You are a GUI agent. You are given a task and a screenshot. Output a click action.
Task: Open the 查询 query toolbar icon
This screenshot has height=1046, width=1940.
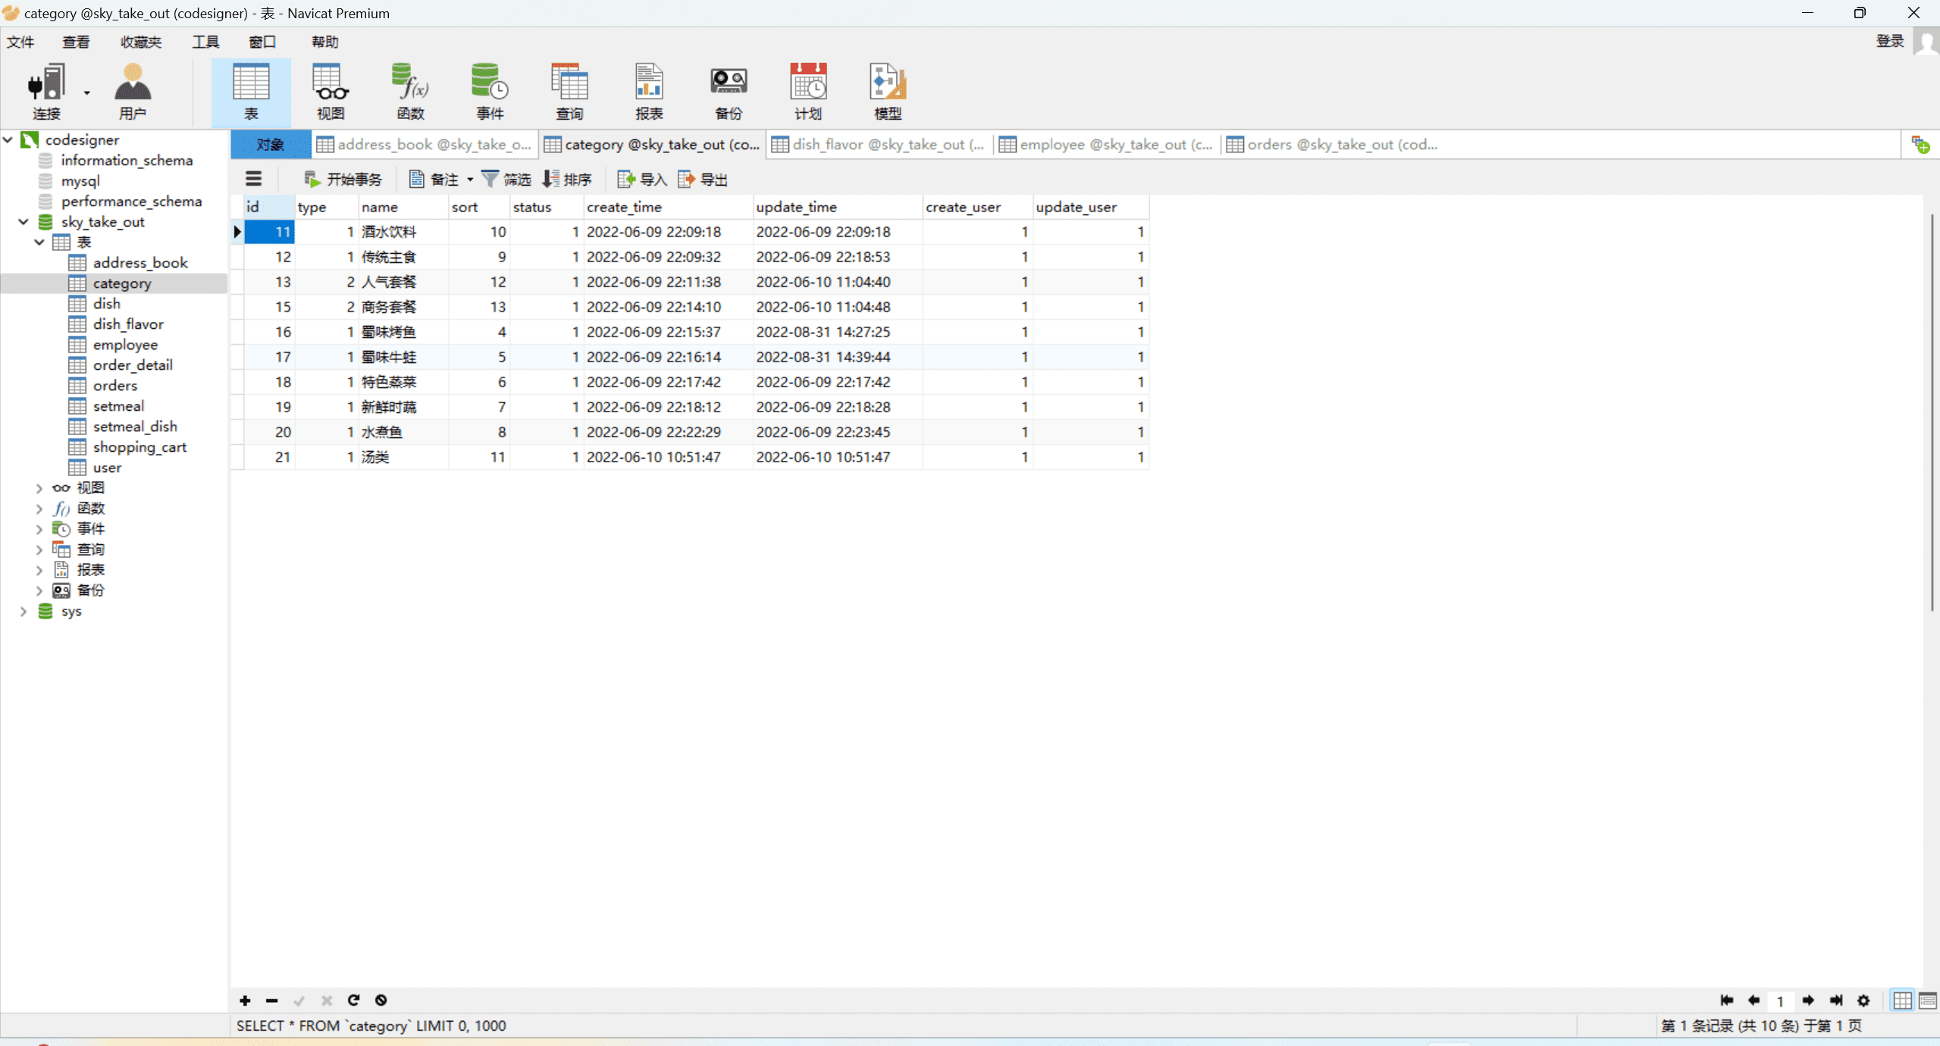(569, 92)
